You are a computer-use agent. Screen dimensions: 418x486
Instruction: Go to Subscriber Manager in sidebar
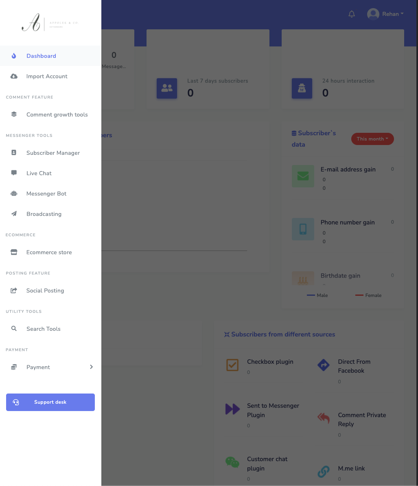click(53, 153)
